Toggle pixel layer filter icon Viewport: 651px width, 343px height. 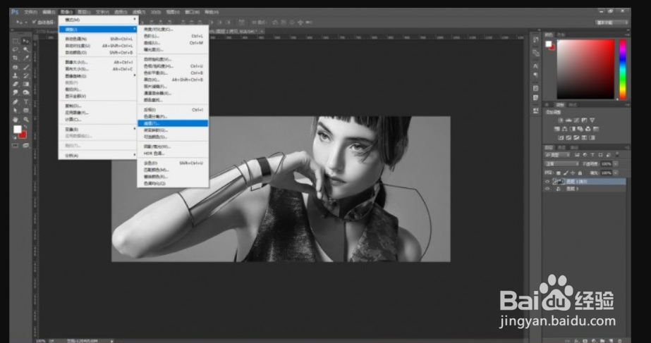[x=577, y=155]
